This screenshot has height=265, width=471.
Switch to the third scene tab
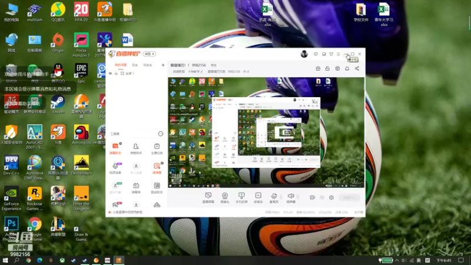(148, 65)
